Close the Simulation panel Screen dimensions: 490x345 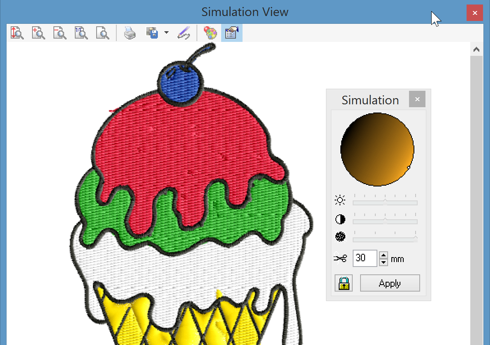pyautogui.click(x=417, y=99)
